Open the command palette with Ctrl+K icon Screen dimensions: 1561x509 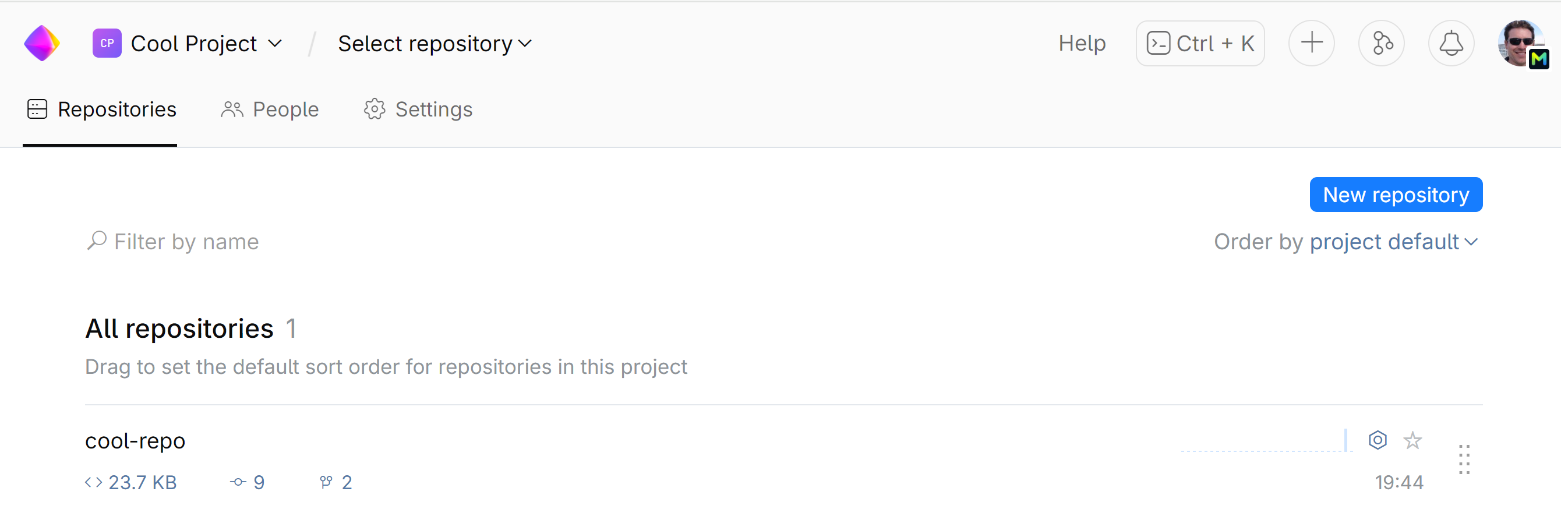[1199, 43]
